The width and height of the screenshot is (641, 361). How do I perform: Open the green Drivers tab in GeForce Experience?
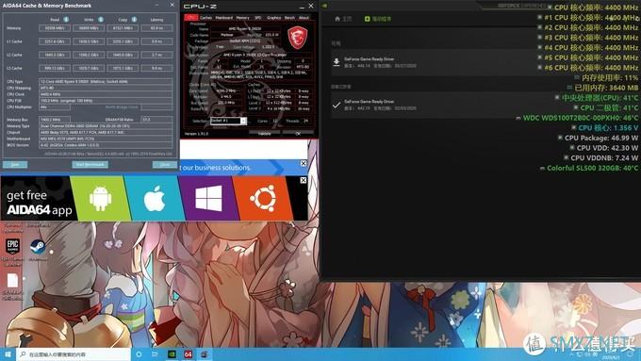[x=378, y=19]
